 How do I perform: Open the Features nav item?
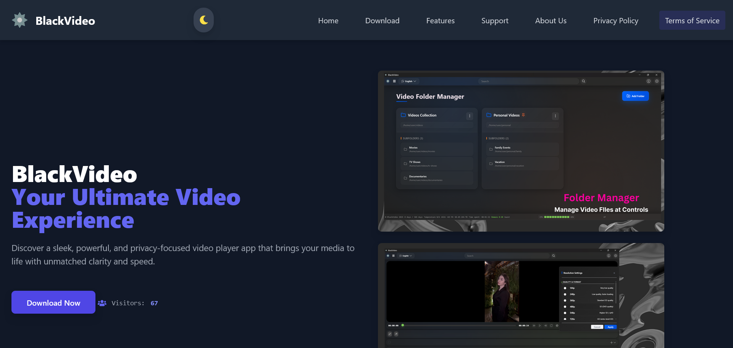point(440,21)
